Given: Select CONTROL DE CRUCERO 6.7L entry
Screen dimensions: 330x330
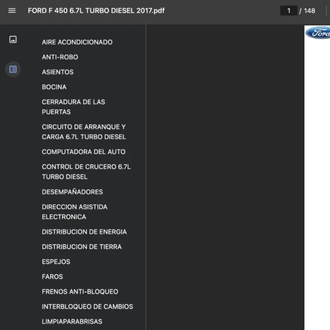Looking at the screenshot, I should tap(86, 172).
